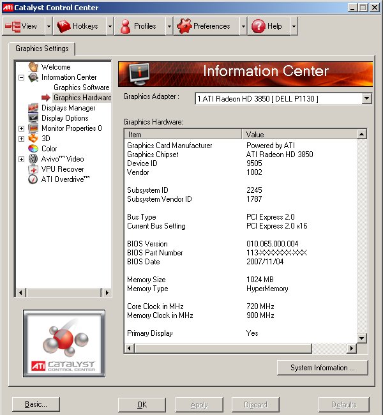Click the Displays Manager icon
Image resolution: width=383 pixels, height=415 pixels.
(33, 108)
